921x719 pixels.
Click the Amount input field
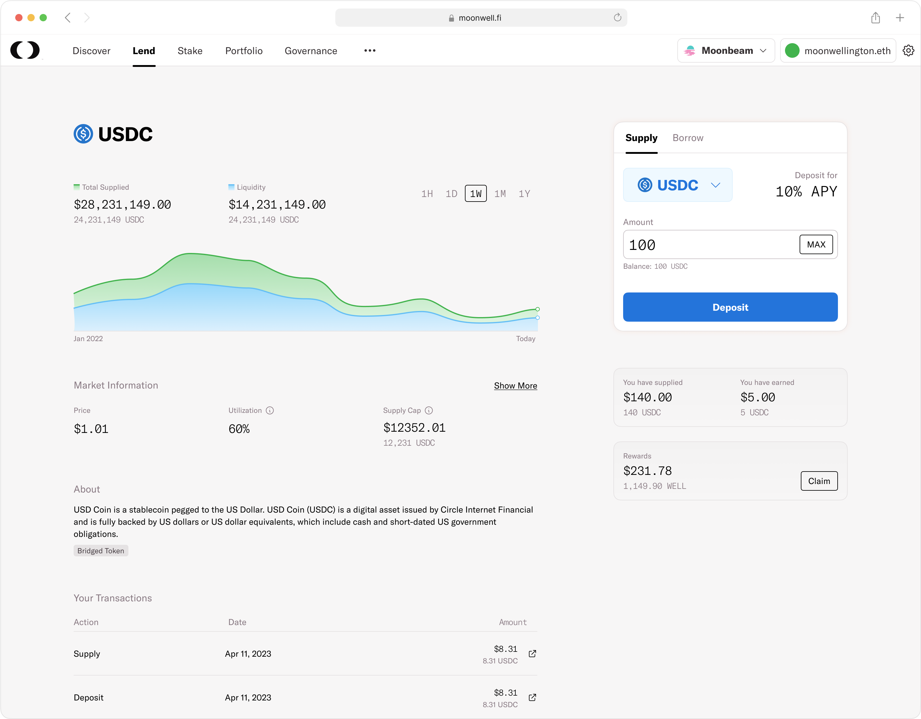click(710, 245)
